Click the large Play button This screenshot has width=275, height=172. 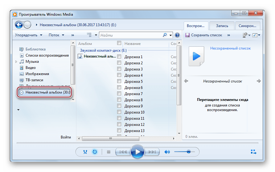[x=137, y=152]
